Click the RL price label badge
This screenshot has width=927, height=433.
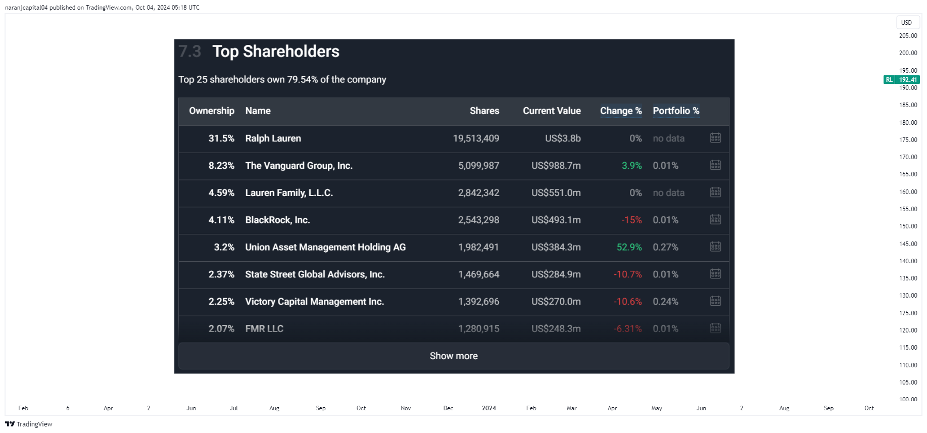coord(889,80)
